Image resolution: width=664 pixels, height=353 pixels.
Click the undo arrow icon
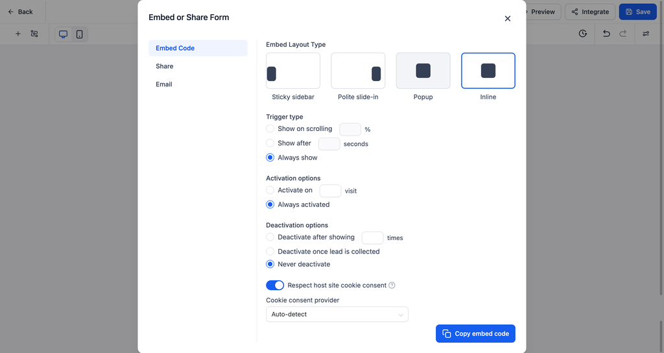(x=606, y=34)
